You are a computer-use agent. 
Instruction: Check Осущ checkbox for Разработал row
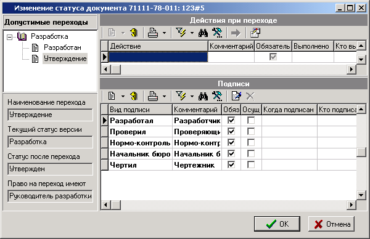(251, 121)
